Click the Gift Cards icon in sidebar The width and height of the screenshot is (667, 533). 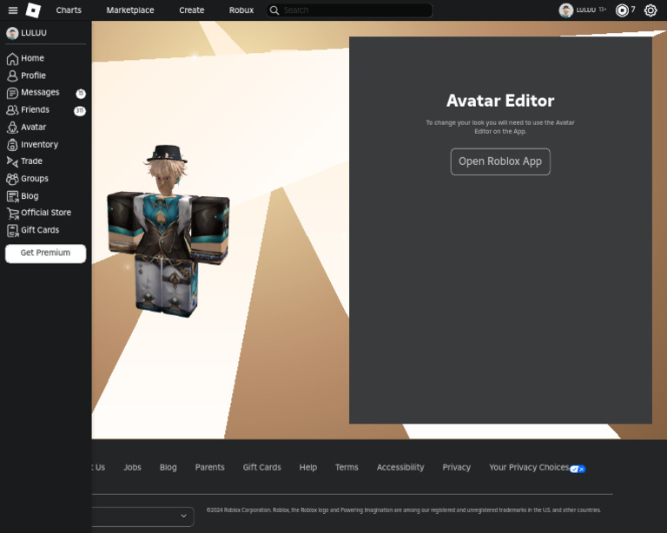13,230
